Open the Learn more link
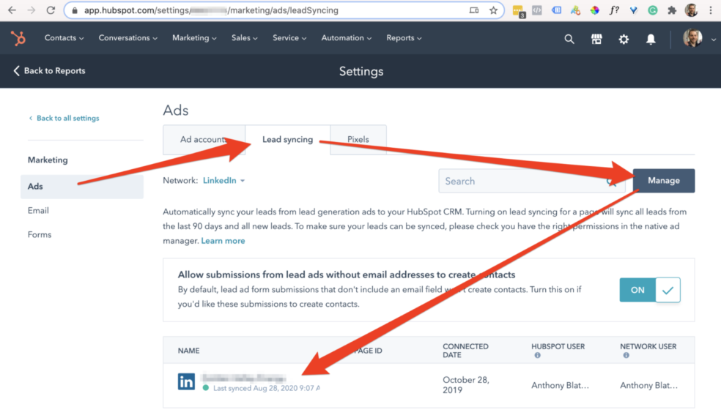This screenshot has height=418, width=721. pyautogui.click(x=223, y=241)
